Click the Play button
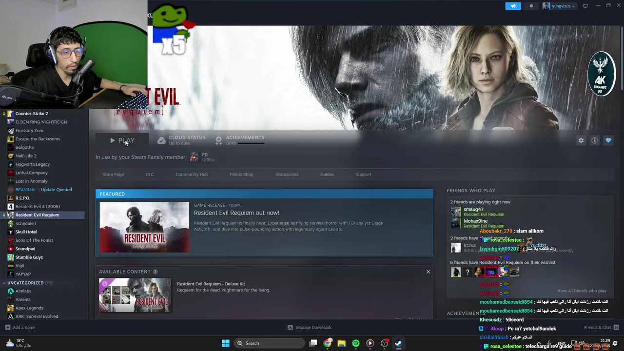The image size is (624, 351). [x=122, y=140]
